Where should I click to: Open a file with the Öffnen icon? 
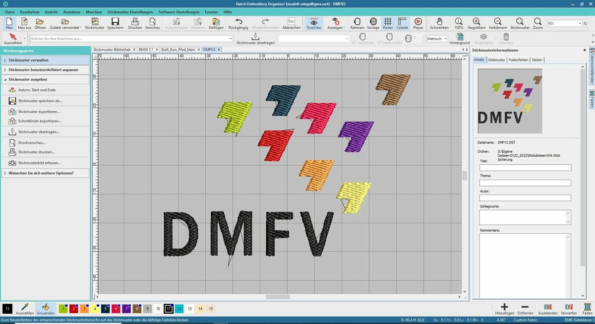pyautogui.click(x=40, y=23)
